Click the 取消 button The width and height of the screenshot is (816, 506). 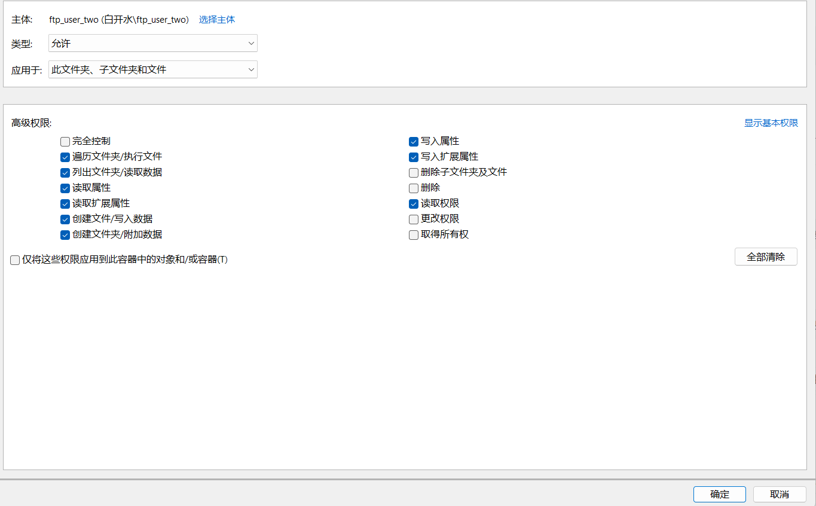(x=780, y=494)
